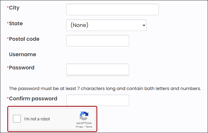The width and height of the screenshot is (208, 133).
Task: Select the Password input box
Action: 97,69
